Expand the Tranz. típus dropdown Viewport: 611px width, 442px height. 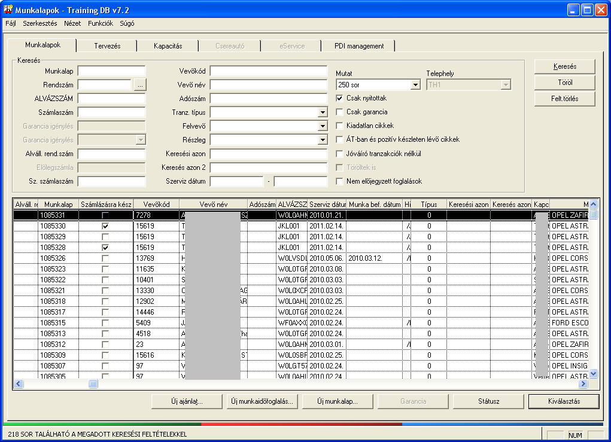coord(322,112)
